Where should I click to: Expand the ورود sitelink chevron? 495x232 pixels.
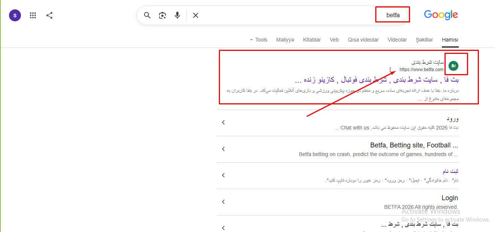(223, 122)
